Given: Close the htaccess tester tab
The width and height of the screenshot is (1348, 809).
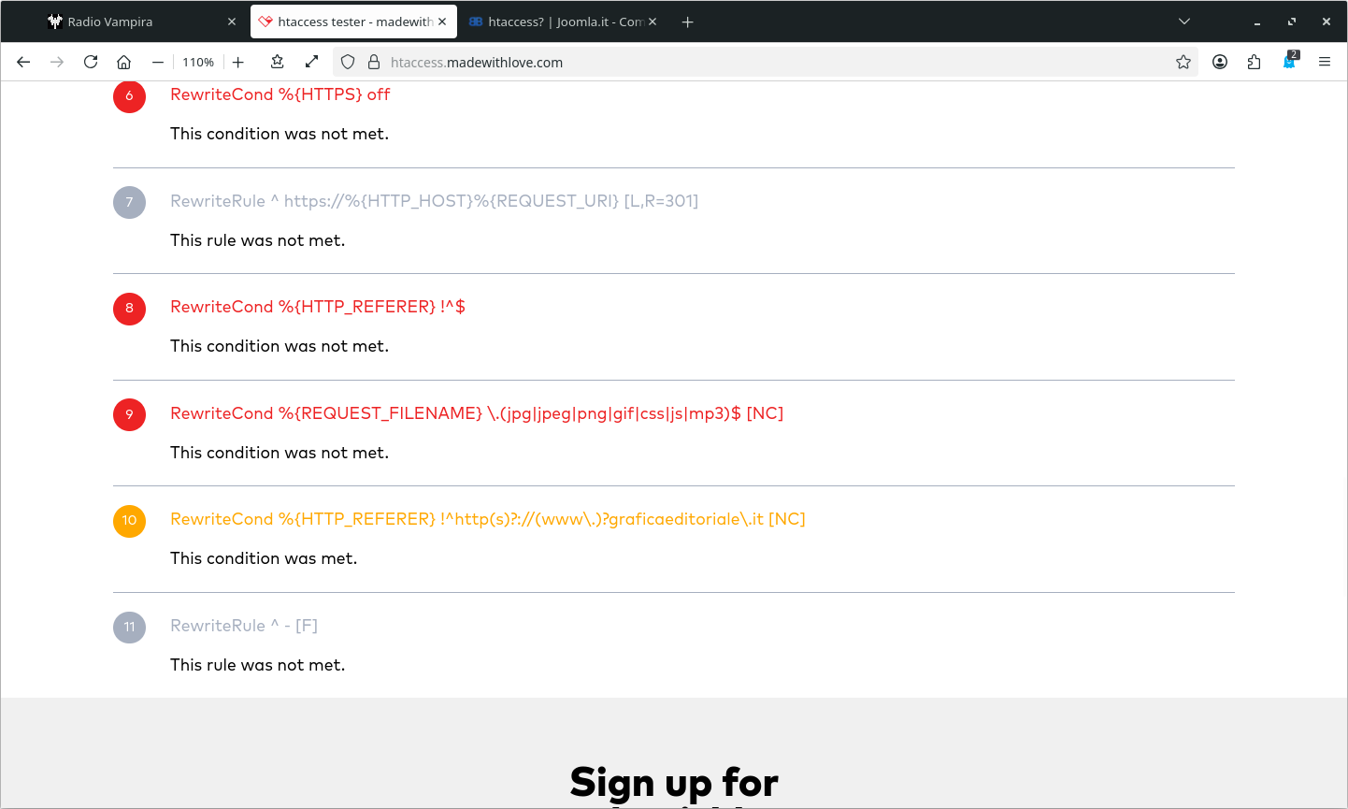Looking at the screenshot, I should coord(442,21).
